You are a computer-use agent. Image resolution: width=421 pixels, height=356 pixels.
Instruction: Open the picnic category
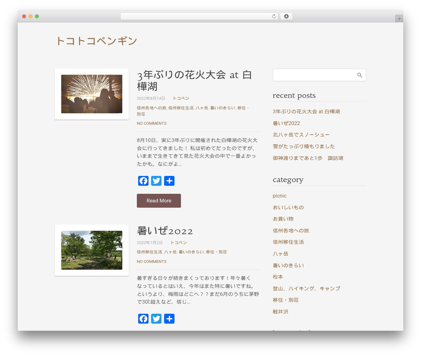[280, 196]
